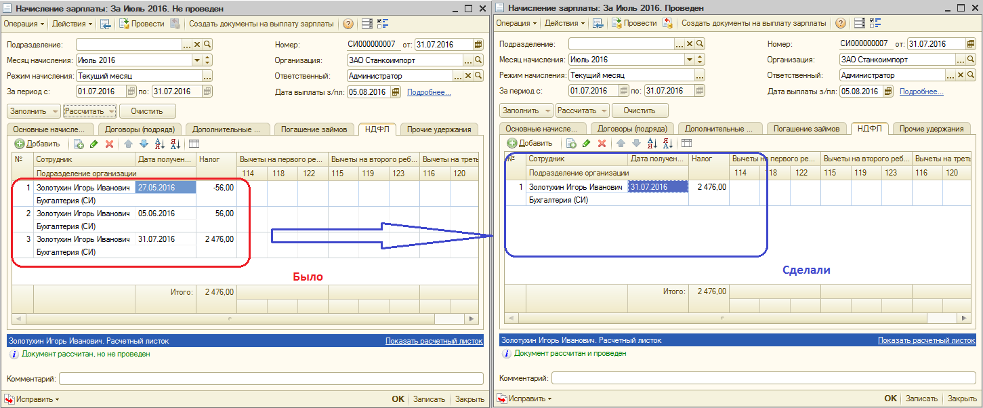Click the blue move down arrow in left table toolbar

pos(143,144)
